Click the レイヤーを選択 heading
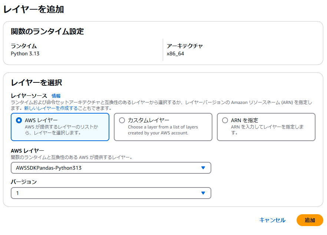The image size is (327, 235). (x=36, y=82)
